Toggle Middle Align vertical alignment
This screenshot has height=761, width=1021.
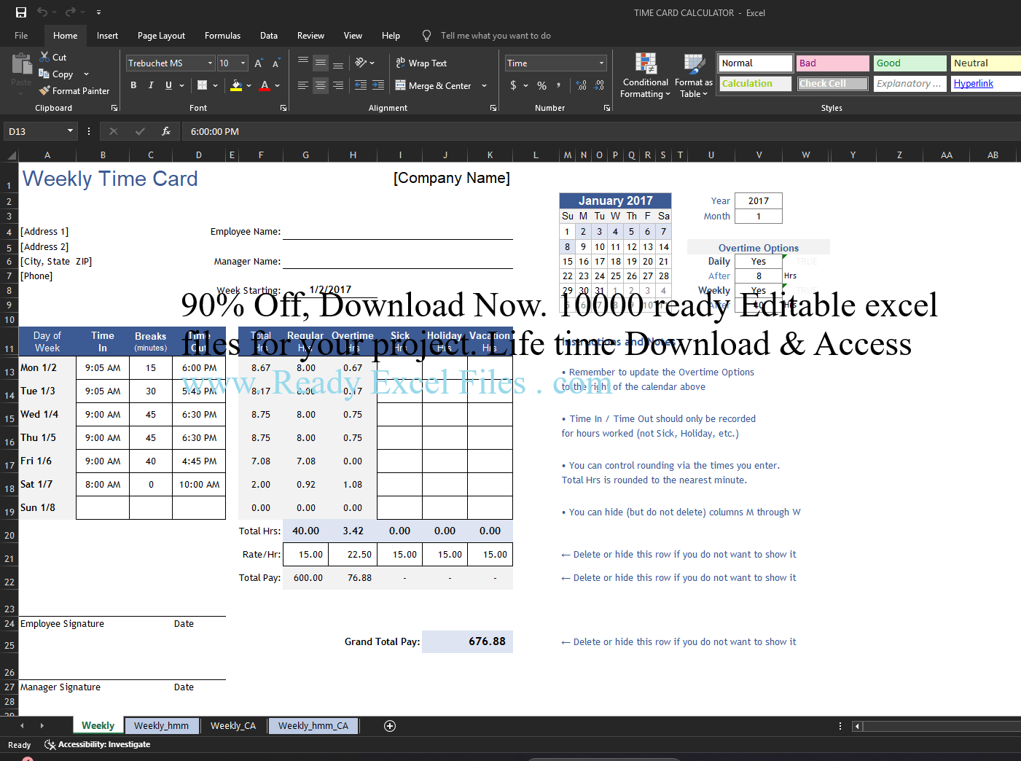(x=321, y=63)
